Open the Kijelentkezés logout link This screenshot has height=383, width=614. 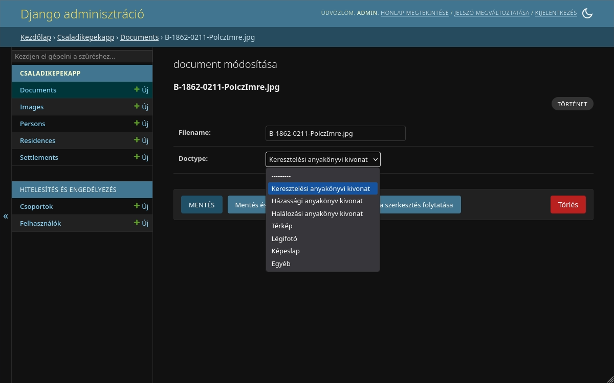556,13
